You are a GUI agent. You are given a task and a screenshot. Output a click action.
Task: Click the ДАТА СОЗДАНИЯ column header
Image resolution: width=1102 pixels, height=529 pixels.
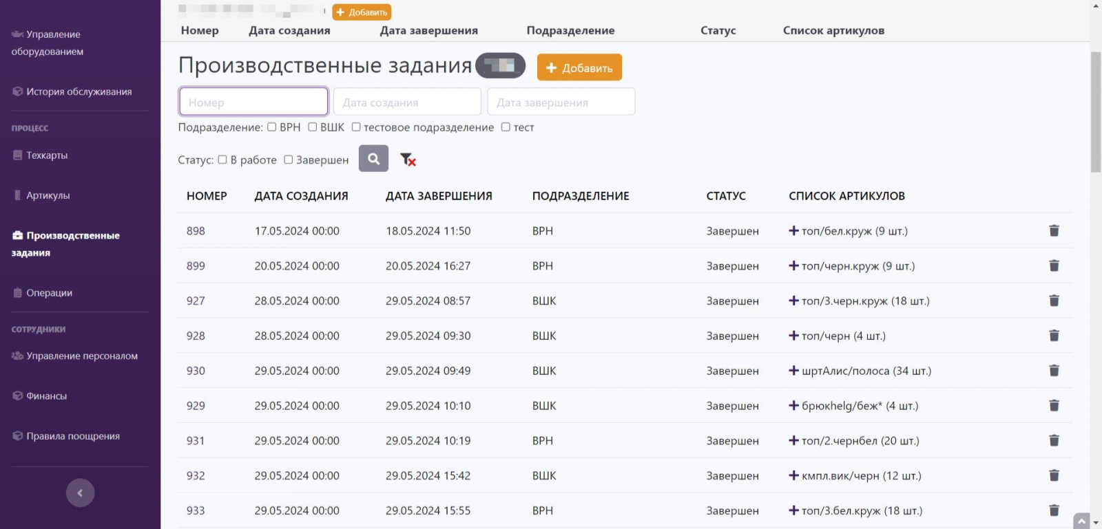pos(301,196)
